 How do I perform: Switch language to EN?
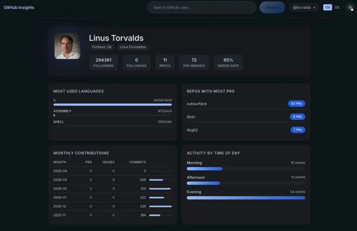328,8
